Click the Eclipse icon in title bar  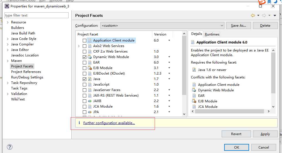(x=7, y=6)
